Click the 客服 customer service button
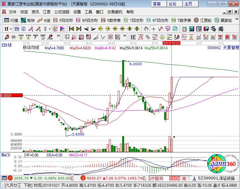This screenshot has width=240, height=189. point(159,4)
